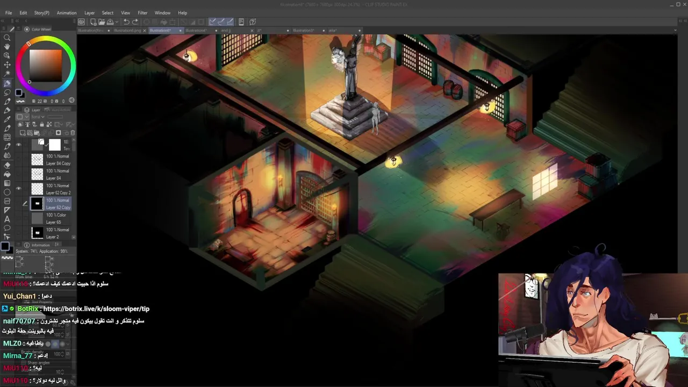The image size is (688, 387).
Task: Select the Layer 2 layer
Action: pos(51,233)
